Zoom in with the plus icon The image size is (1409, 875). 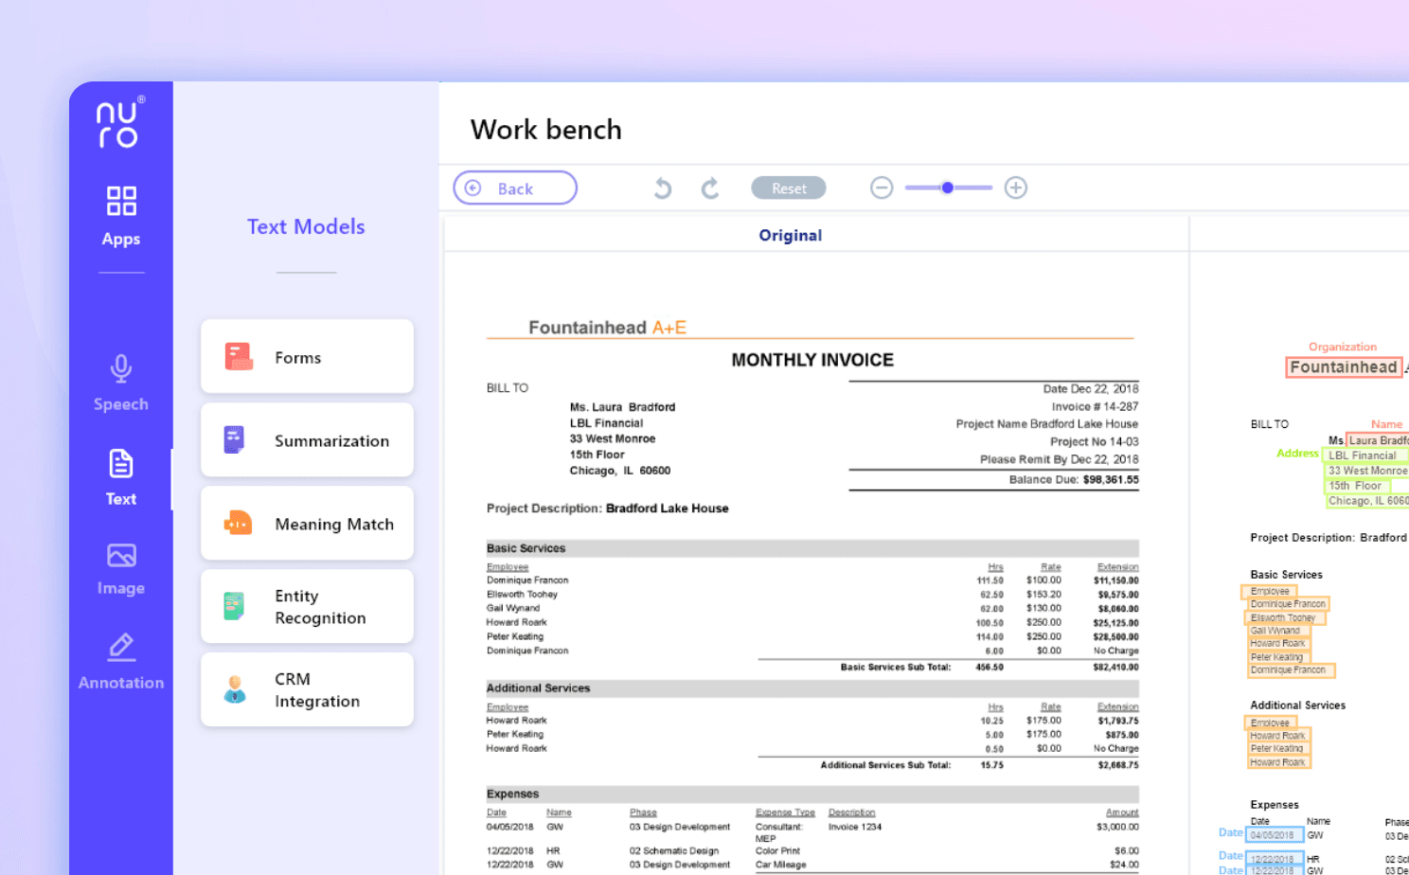tap(1016, 187)
